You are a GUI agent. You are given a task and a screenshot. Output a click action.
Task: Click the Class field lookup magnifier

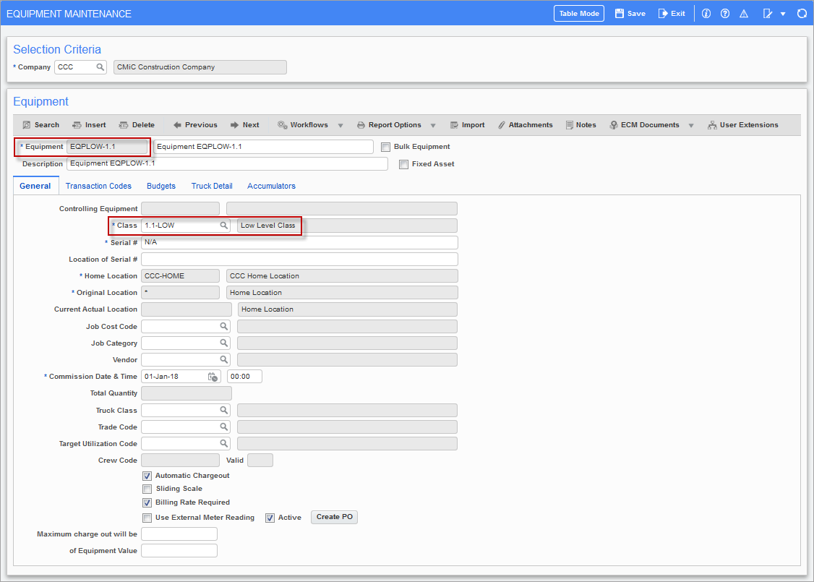pyautogui.click(x=224, y=226)
